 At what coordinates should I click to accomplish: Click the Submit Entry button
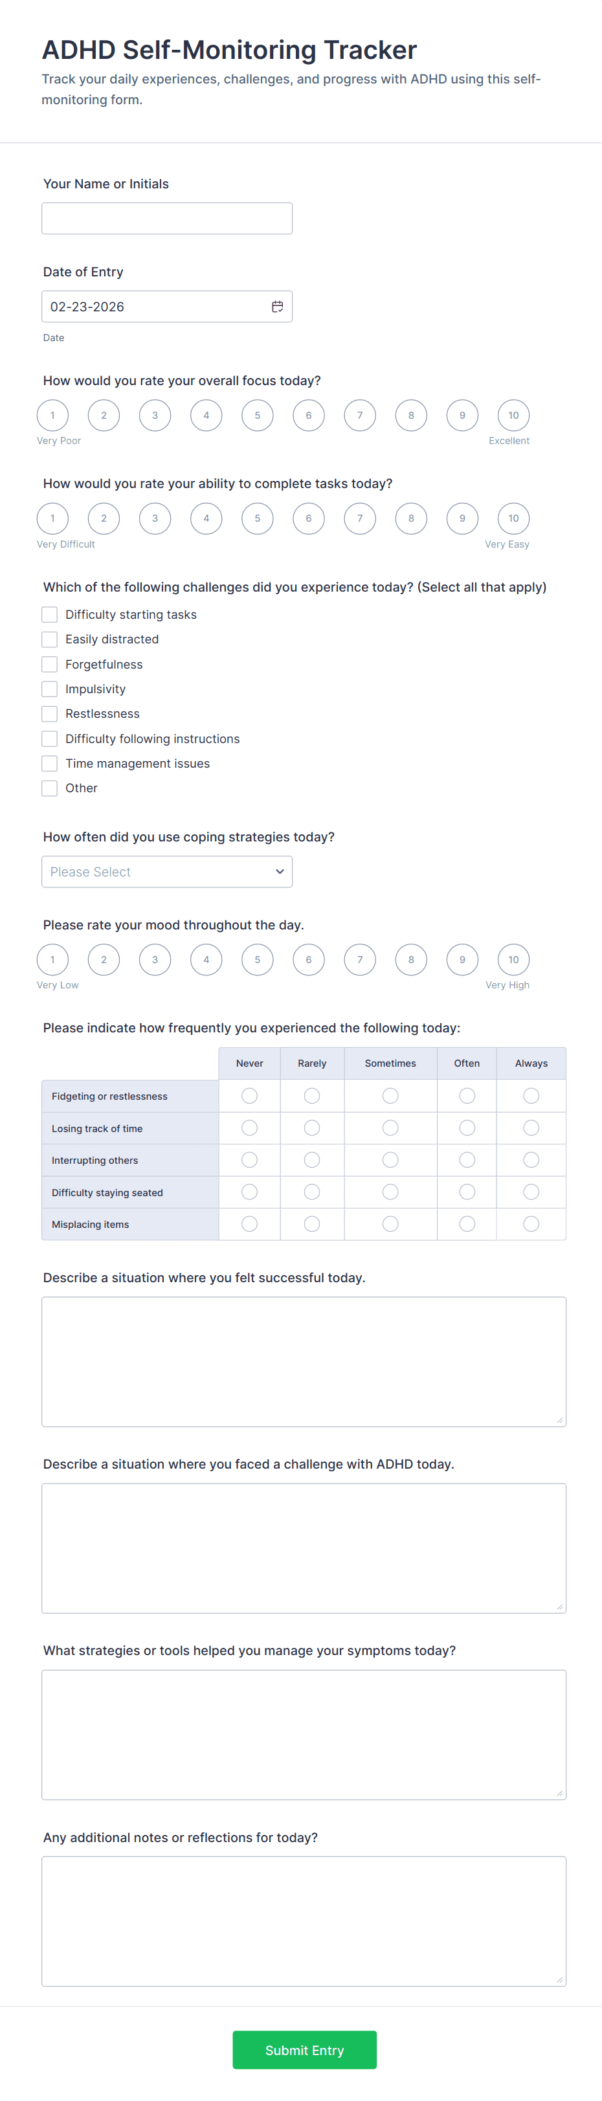(x=304, y=2050)
